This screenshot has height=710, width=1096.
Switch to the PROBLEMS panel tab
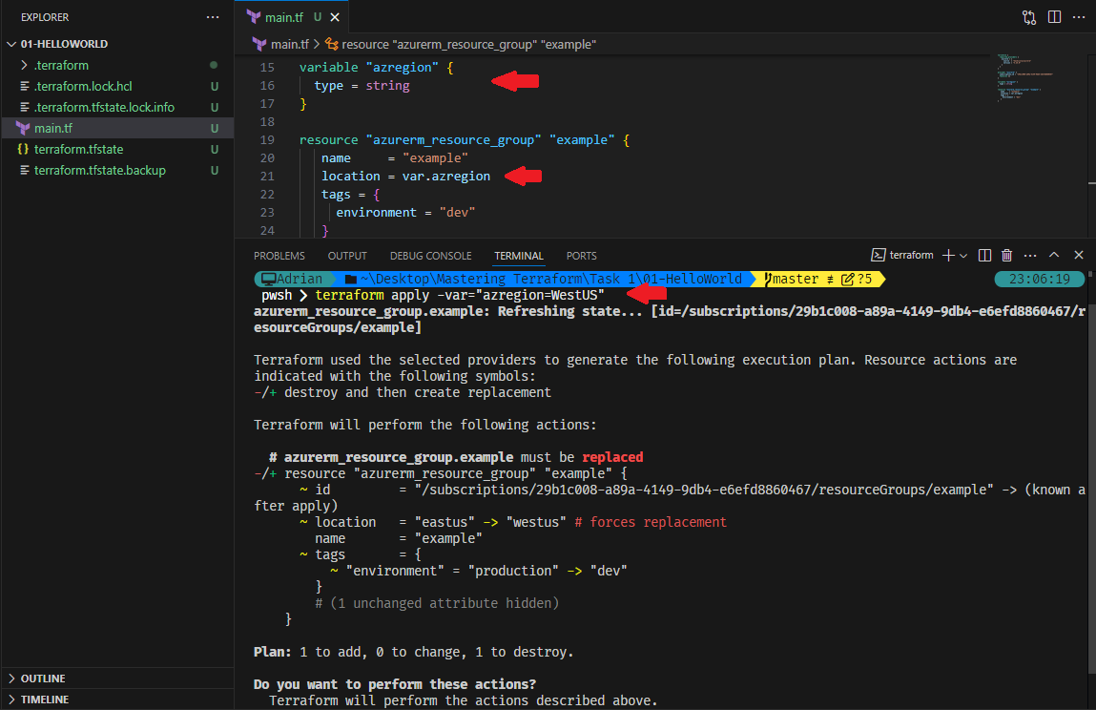(279, 256)
